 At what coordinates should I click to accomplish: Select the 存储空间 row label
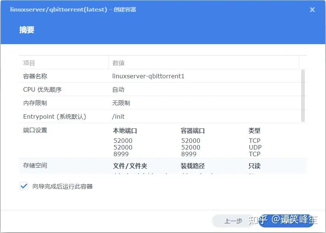[x=35, y=165]
